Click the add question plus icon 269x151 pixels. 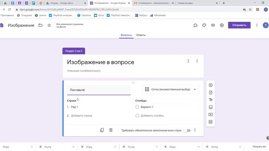(x=211, y=85)
